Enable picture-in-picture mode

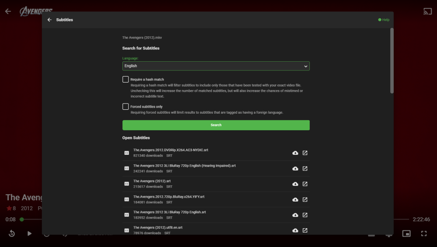[406, 233]
